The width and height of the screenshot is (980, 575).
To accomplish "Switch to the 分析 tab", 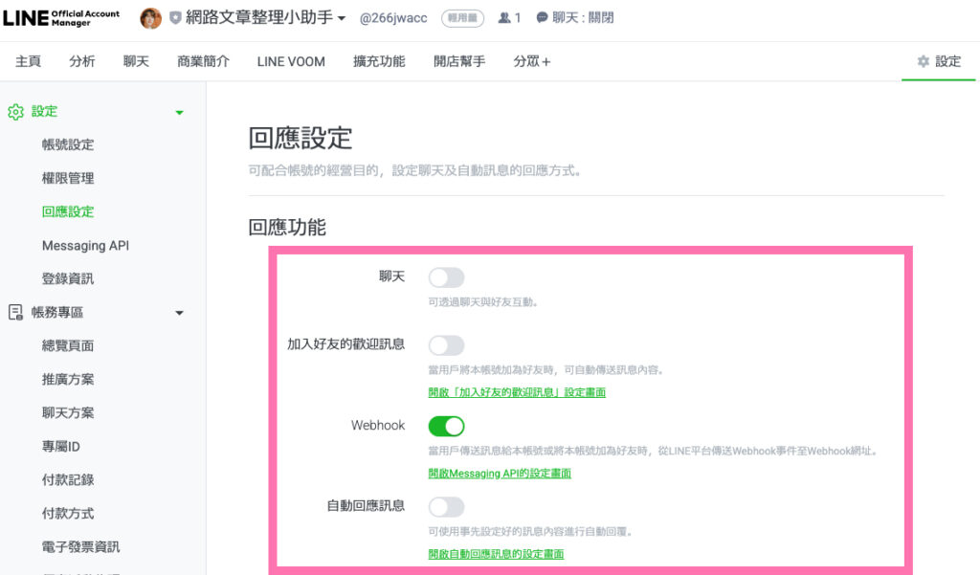I will click(x=82, y=61).
